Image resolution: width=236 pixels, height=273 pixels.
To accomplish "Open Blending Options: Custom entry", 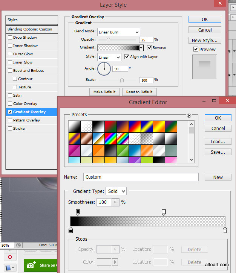I will pos(30,29).
